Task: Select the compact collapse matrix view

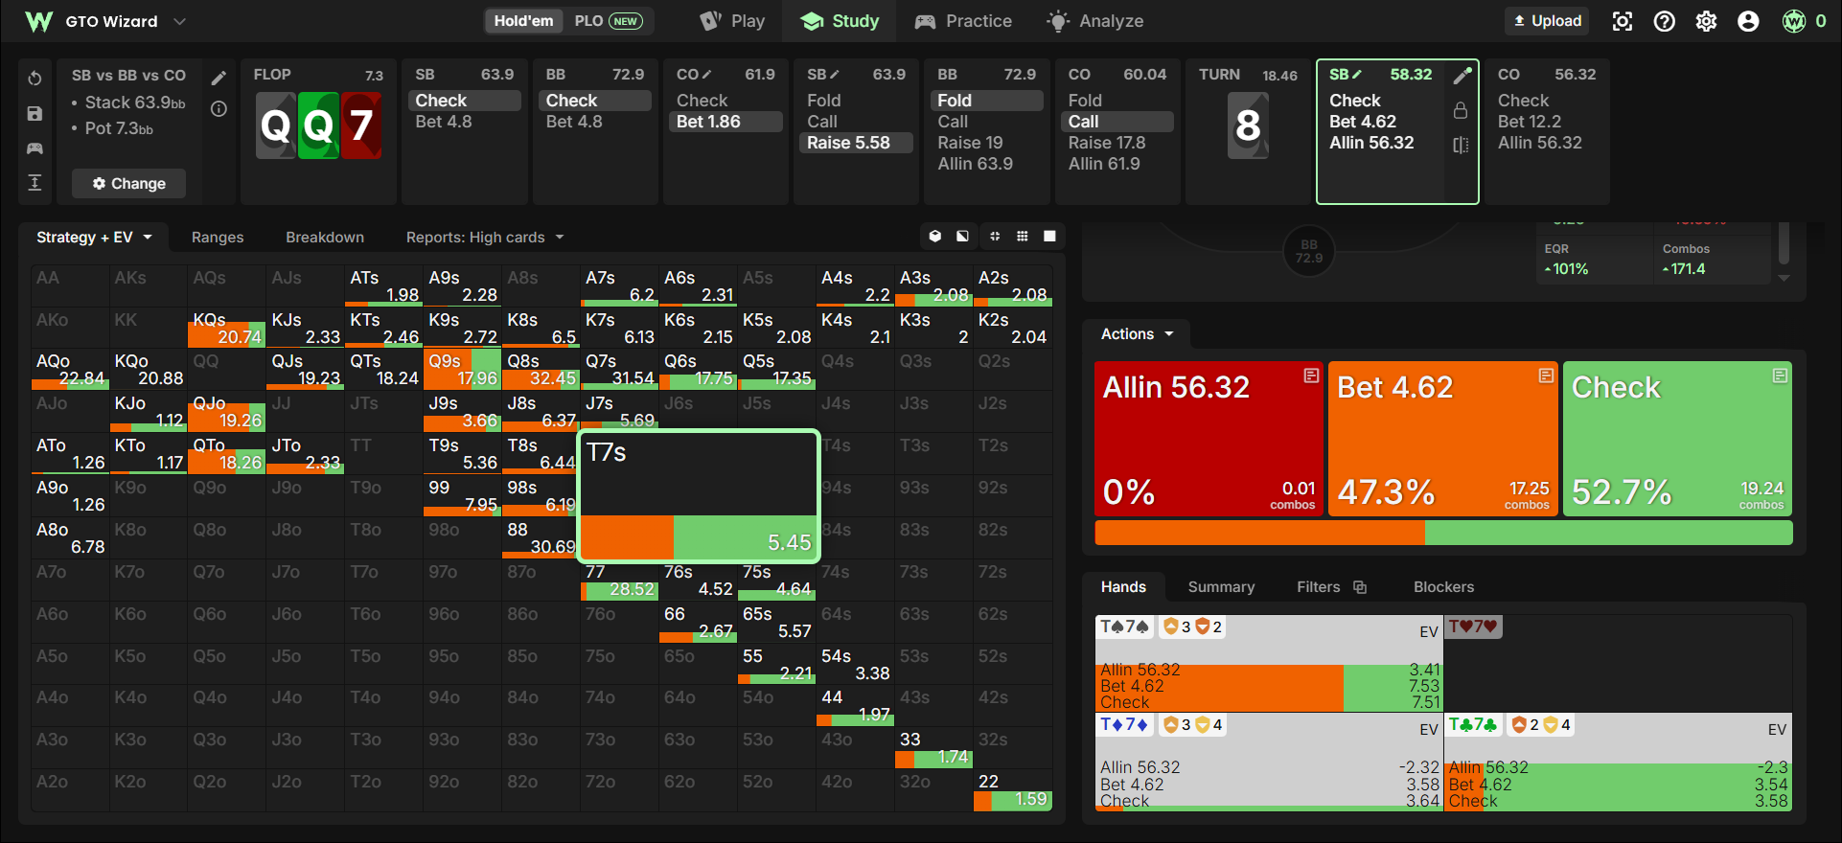Action: 995,237
